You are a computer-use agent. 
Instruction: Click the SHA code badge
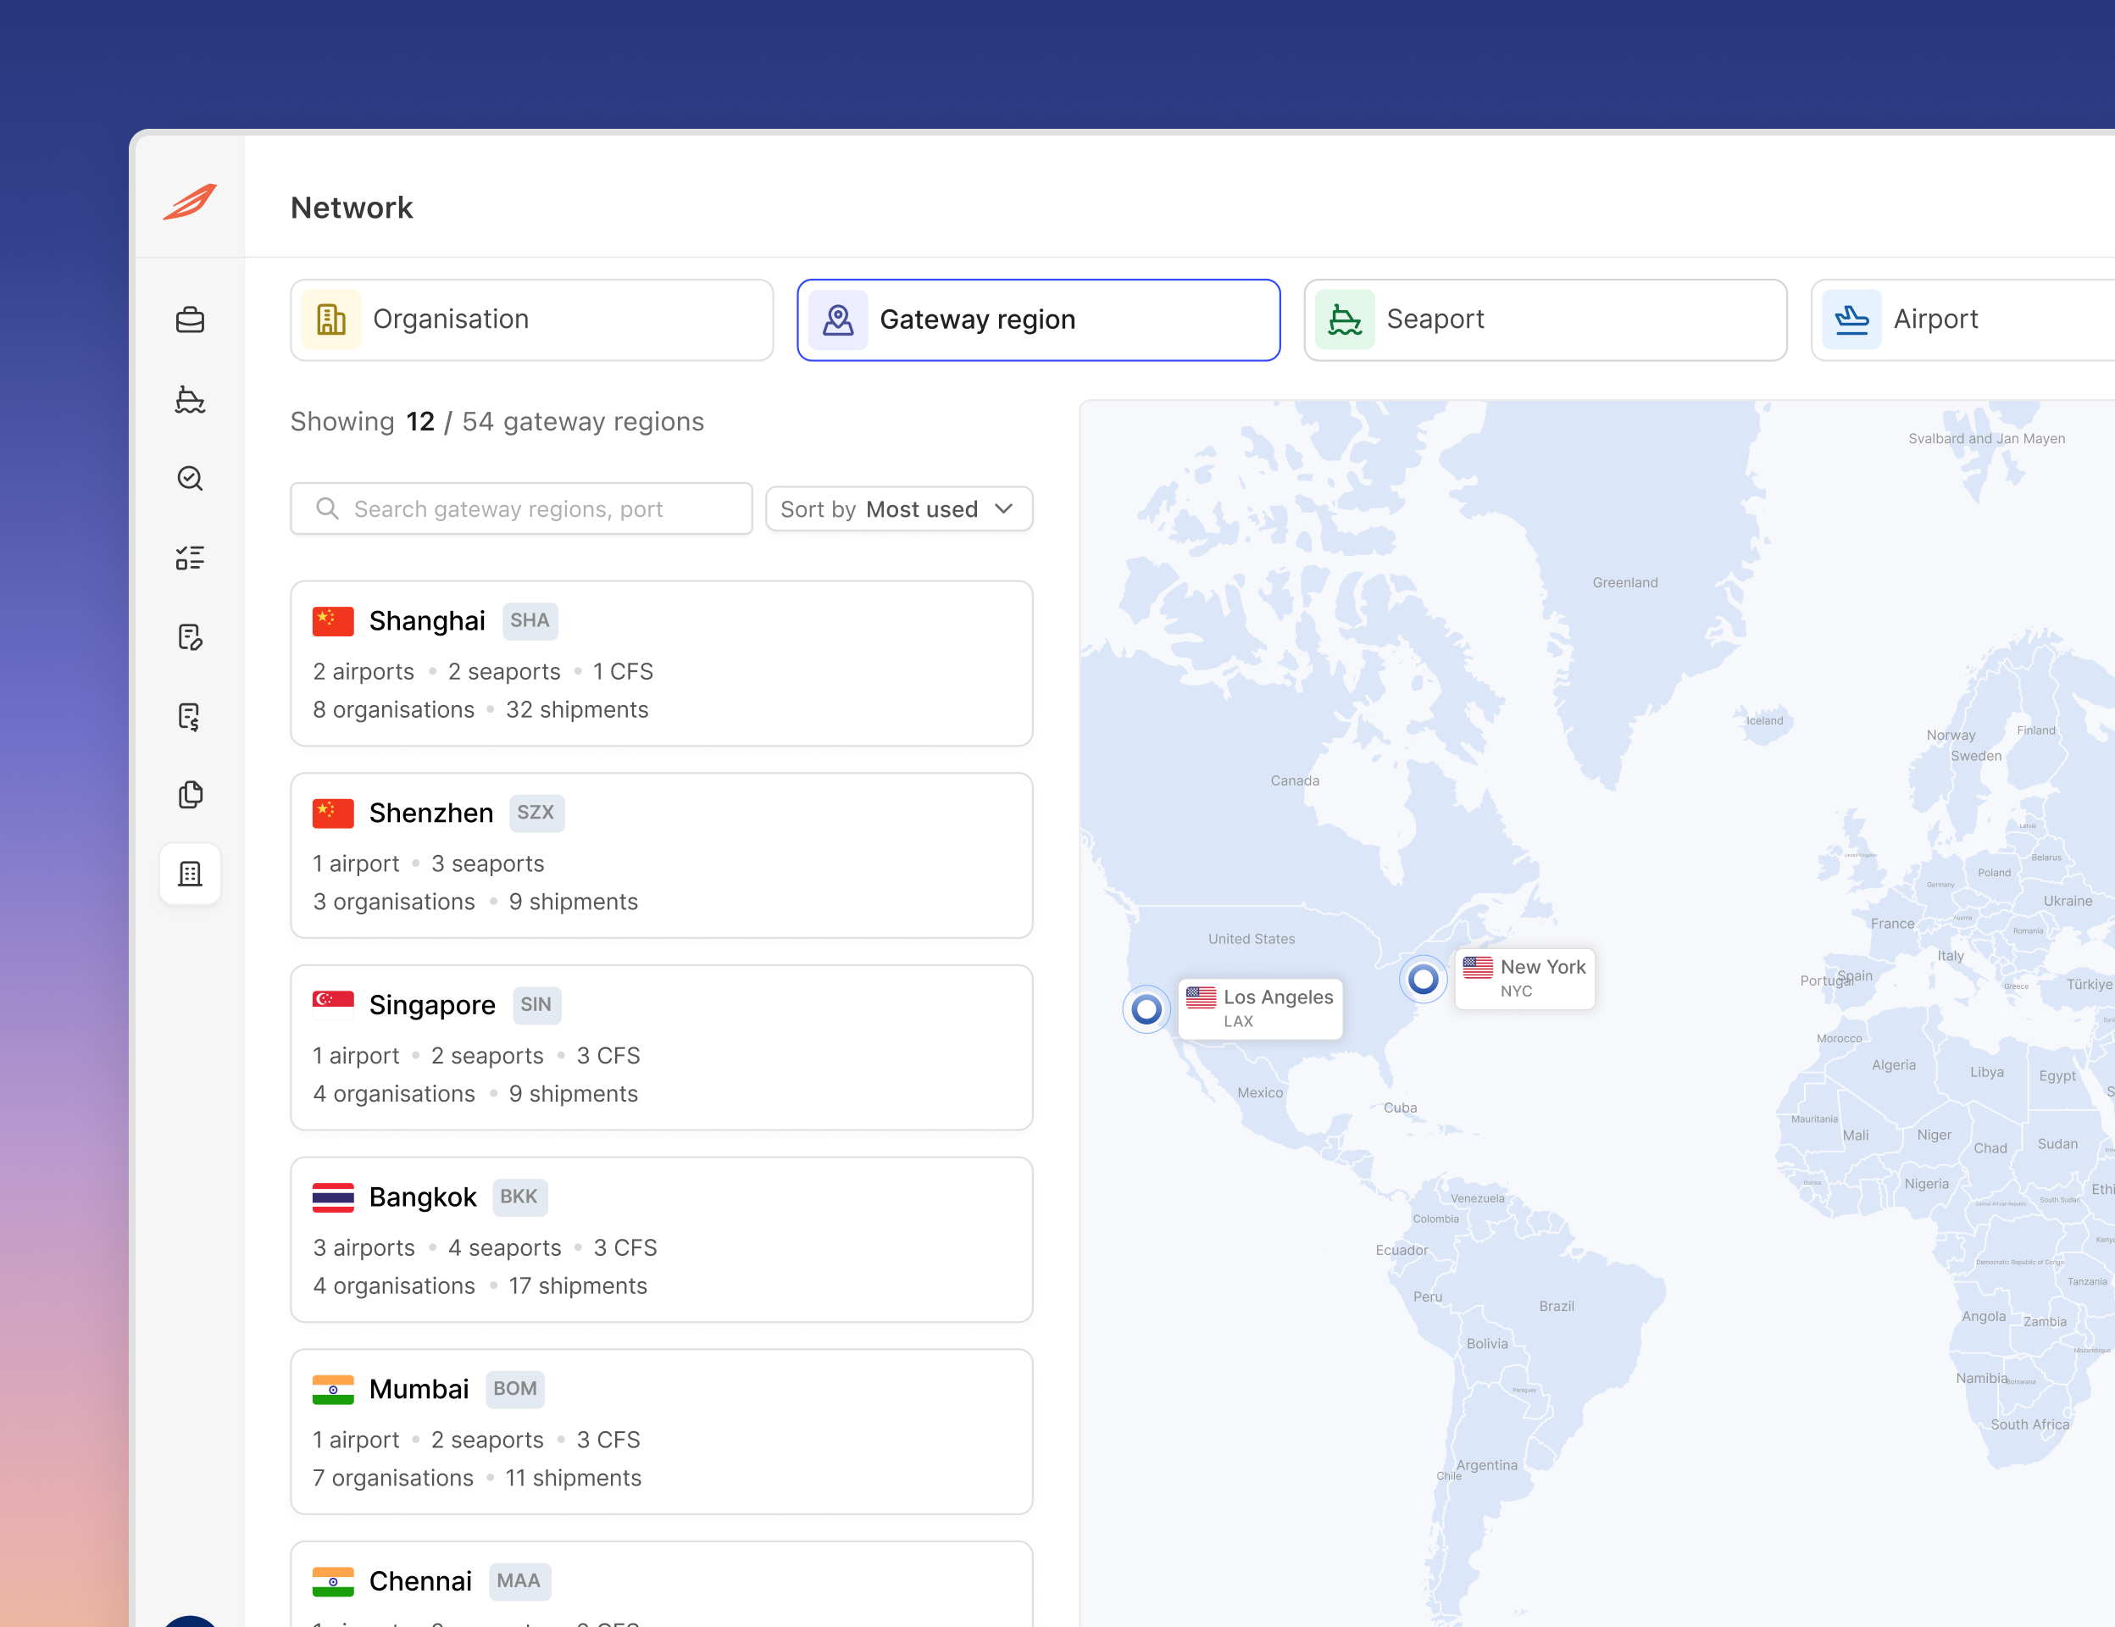tap(530, 621)
